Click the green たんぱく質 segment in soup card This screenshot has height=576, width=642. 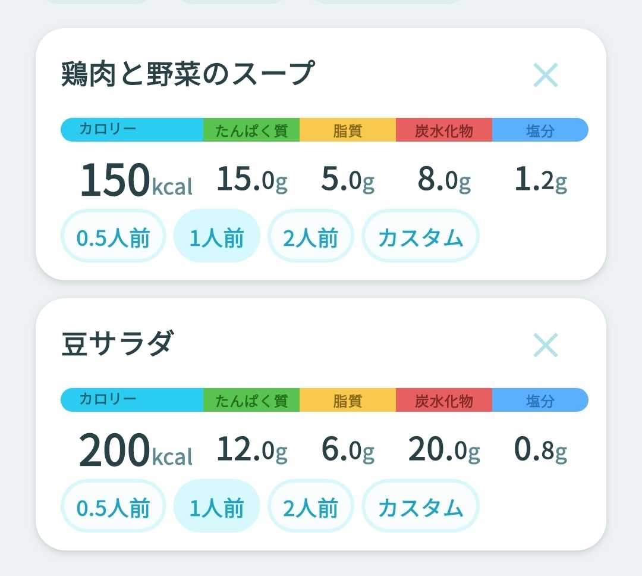(x=251, y=130)
